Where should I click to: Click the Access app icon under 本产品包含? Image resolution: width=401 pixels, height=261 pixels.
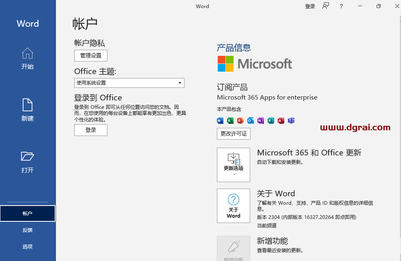281,121
